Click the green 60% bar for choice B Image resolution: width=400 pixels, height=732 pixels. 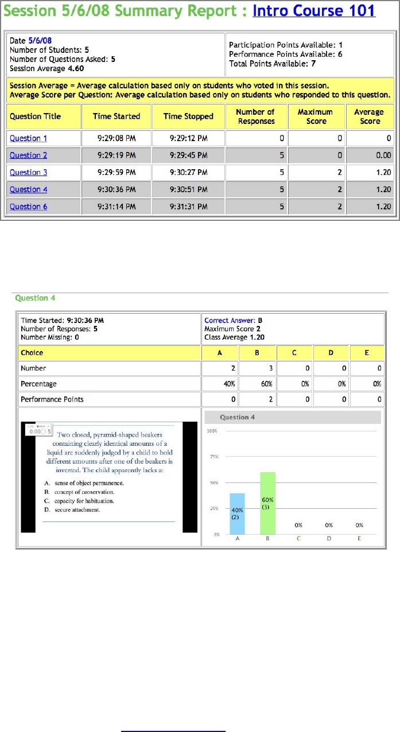(267, 504)
